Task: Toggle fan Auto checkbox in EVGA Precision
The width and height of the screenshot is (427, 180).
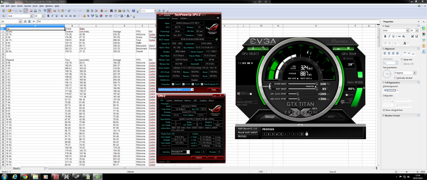Action: tap(347, 95)
